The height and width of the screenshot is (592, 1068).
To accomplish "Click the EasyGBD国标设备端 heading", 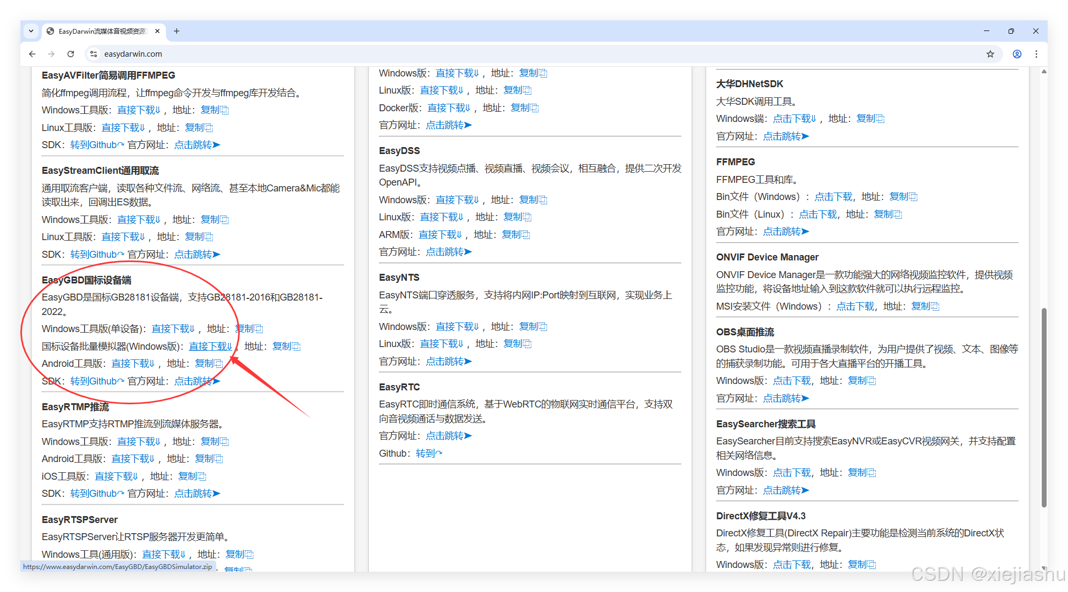I will [87, 280].
